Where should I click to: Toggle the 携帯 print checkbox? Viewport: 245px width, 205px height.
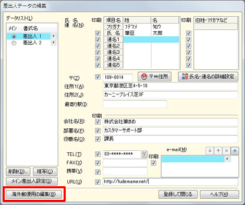(x=98, y=172)
